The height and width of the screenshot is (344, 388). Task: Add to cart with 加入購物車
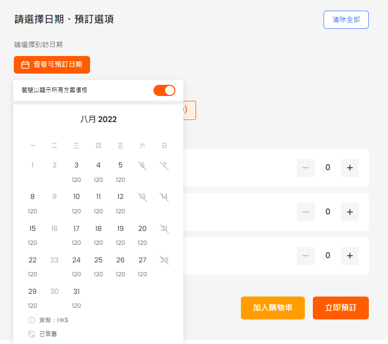click(272, 308)
